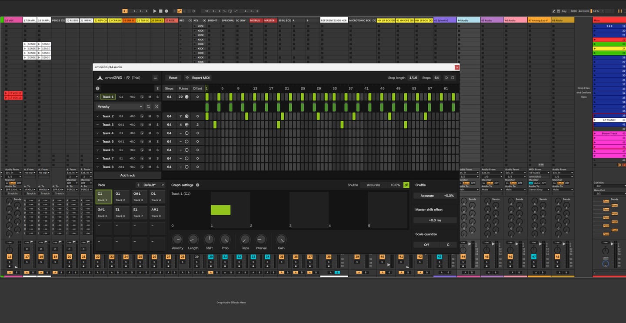
Task: Mute Track 1 in omniGRID
Action: (150, 97)
